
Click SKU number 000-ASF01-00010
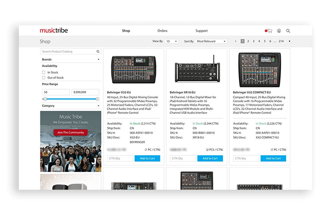(141, 133)
